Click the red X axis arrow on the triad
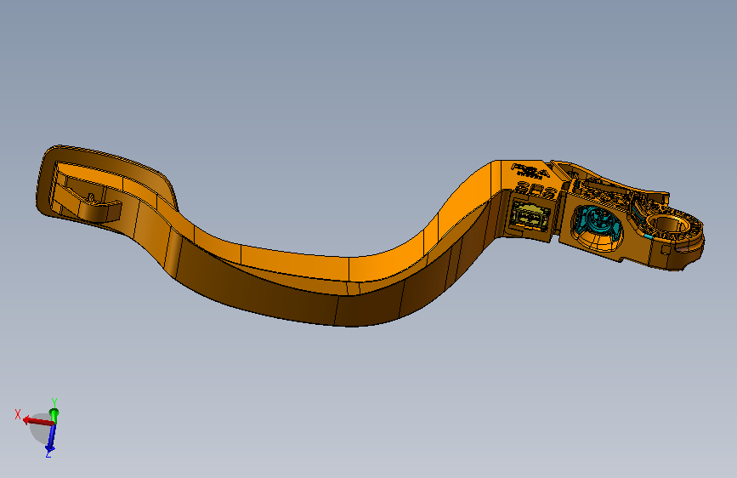Image resolution: width=737 pixels, height=478 pixels. 37,421
